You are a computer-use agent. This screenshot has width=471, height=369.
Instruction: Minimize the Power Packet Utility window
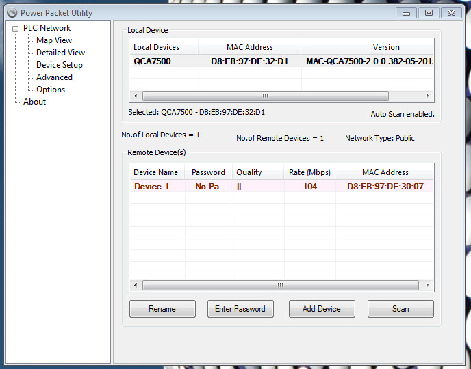click(x=406, y=13)
